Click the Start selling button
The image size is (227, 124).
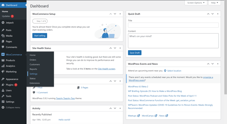coord(40,36)
